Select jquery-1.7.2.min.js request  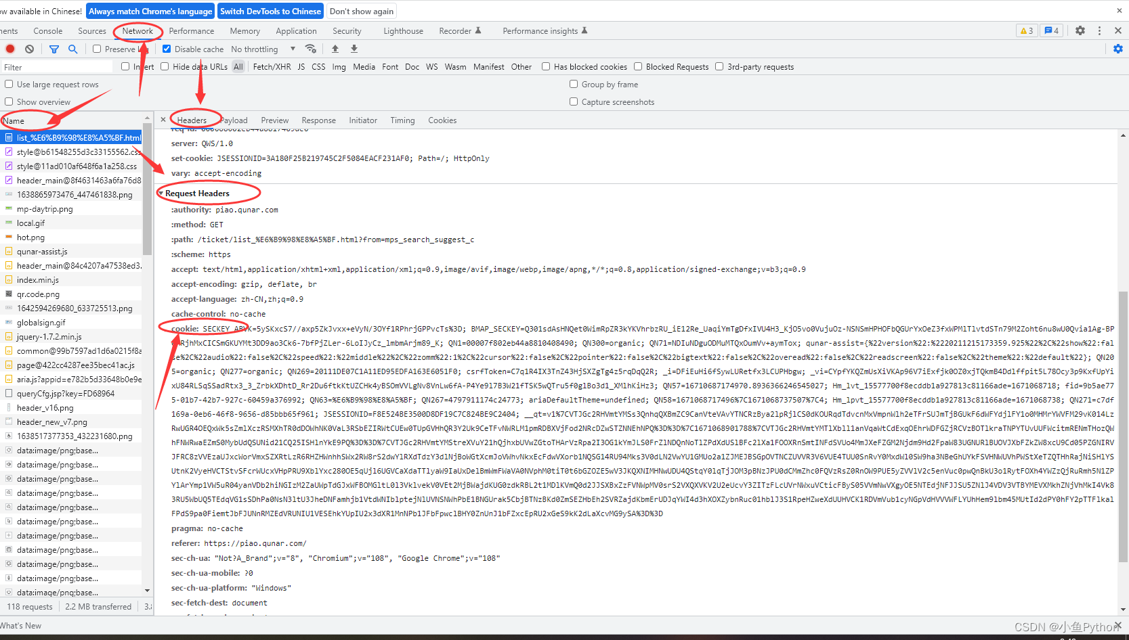point(72,336)
